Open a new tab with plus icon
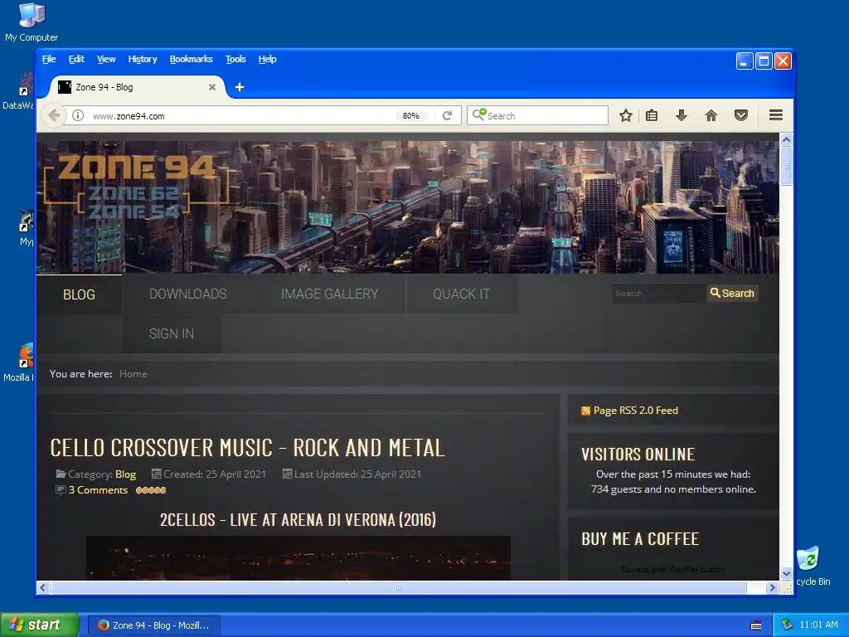The width and height of the screenshot is (849, 637). pos(240,87)
